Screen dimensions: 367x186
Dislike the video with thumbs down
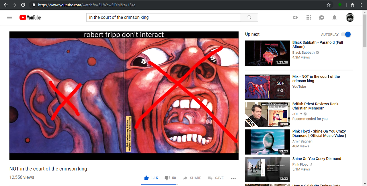tap(167, 178)
